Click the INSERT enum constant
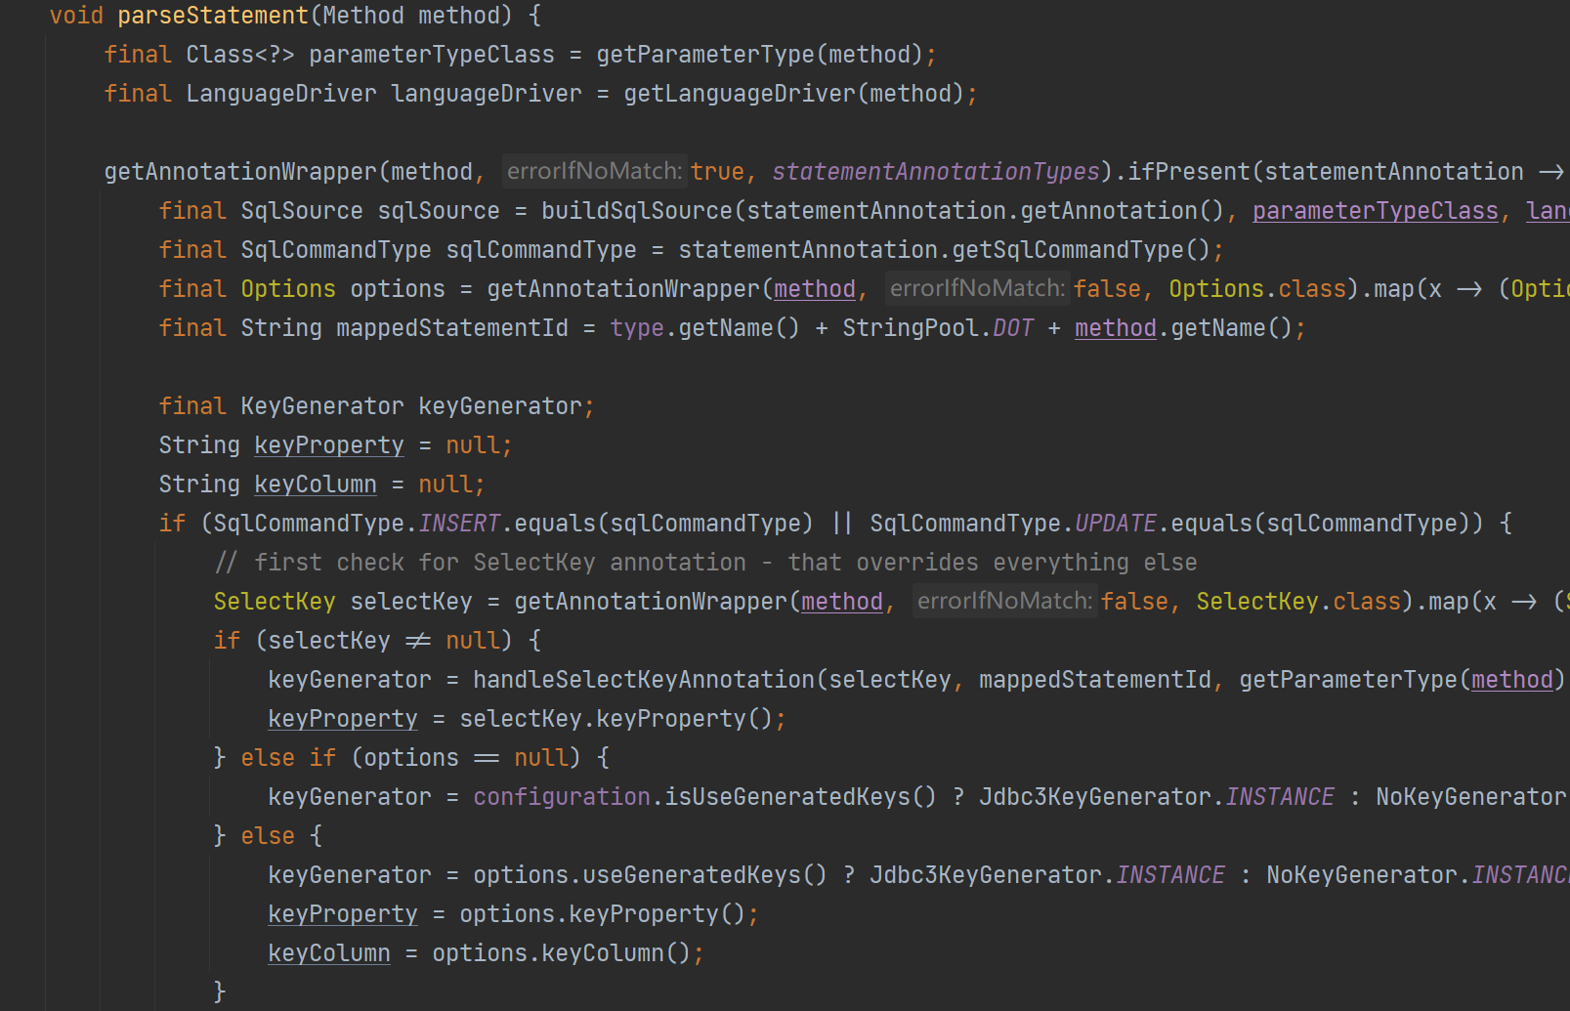 click(459, 524)
